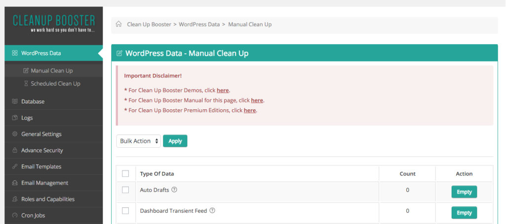Click the Cron Jobs clock icon
This screenshot has width=506, height=224.
click(x=14, y=215)
